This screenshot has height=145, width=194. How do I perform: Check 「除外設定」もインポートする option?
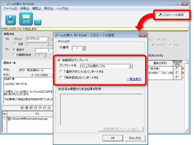(61, 78)
